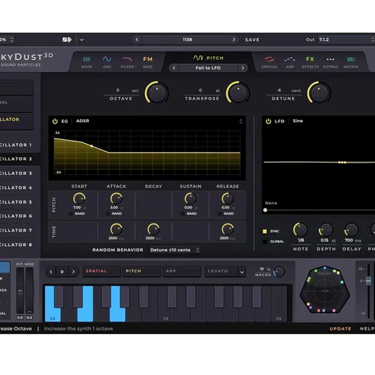
Task: Open the preset chevron dropdown next to dice
Action: click(82, 40)
